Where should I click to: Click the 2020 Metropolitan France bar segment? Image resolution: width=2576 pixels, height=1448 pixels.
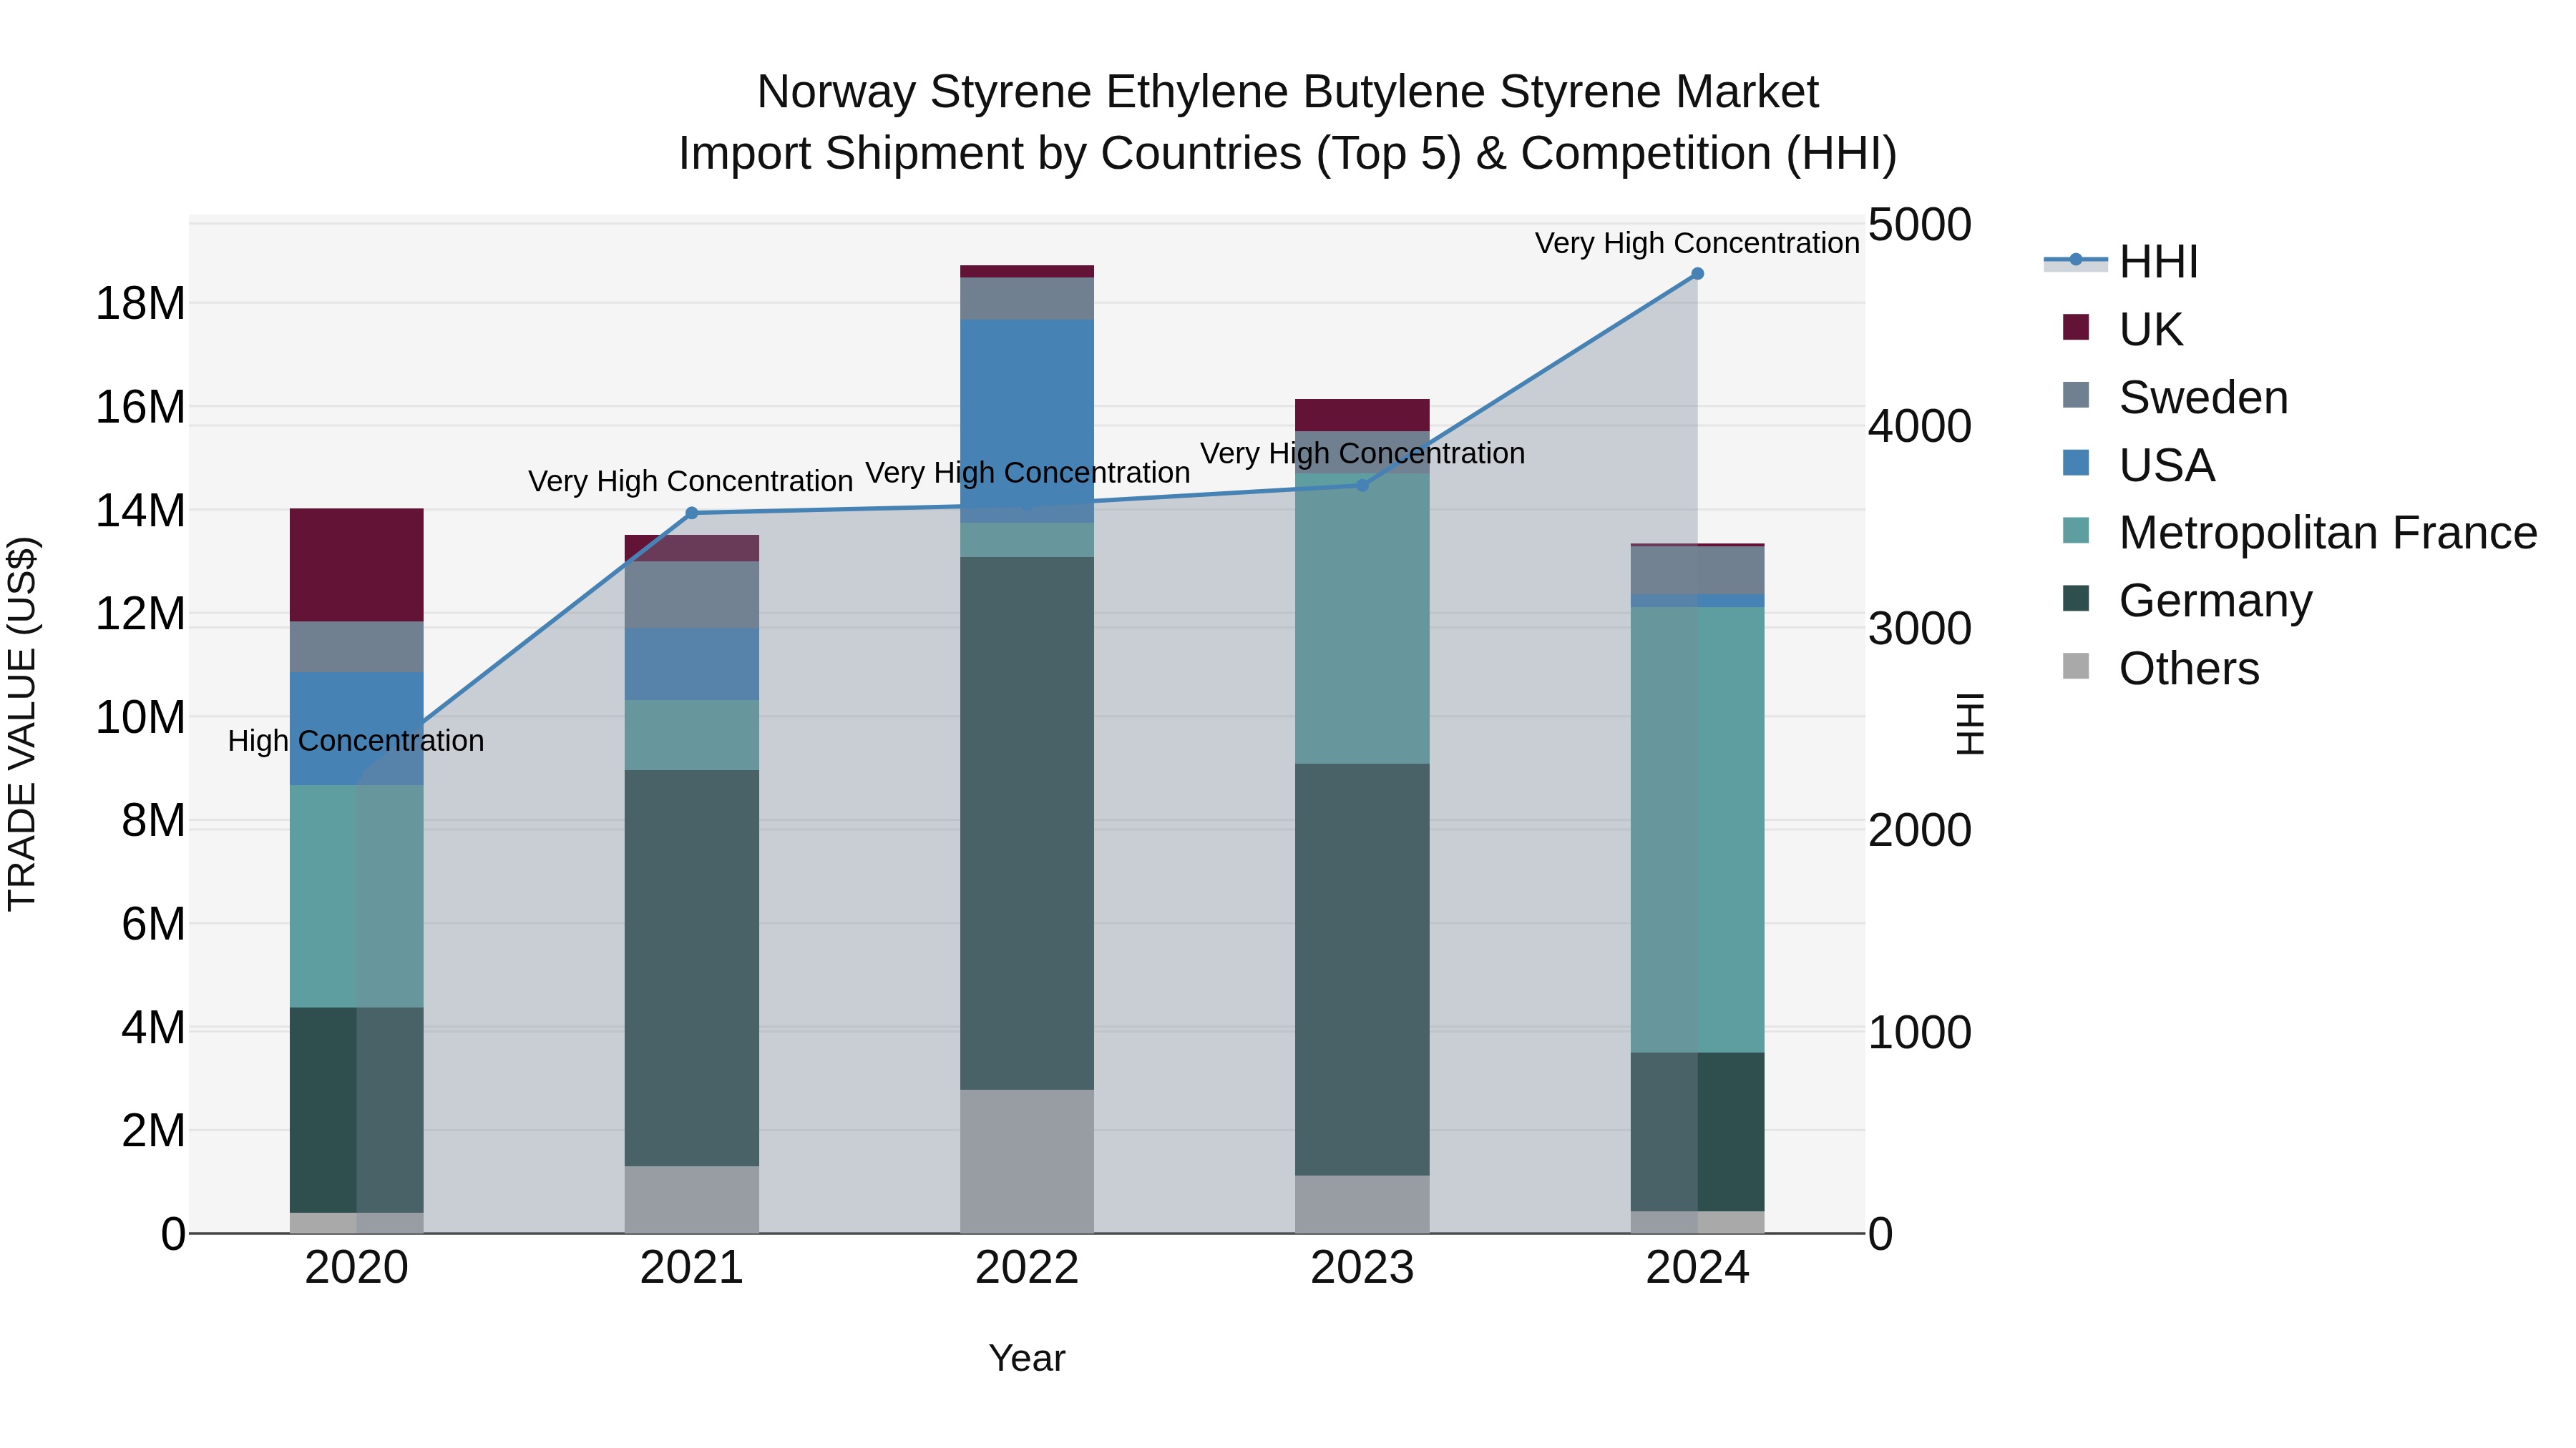(357, 897)
